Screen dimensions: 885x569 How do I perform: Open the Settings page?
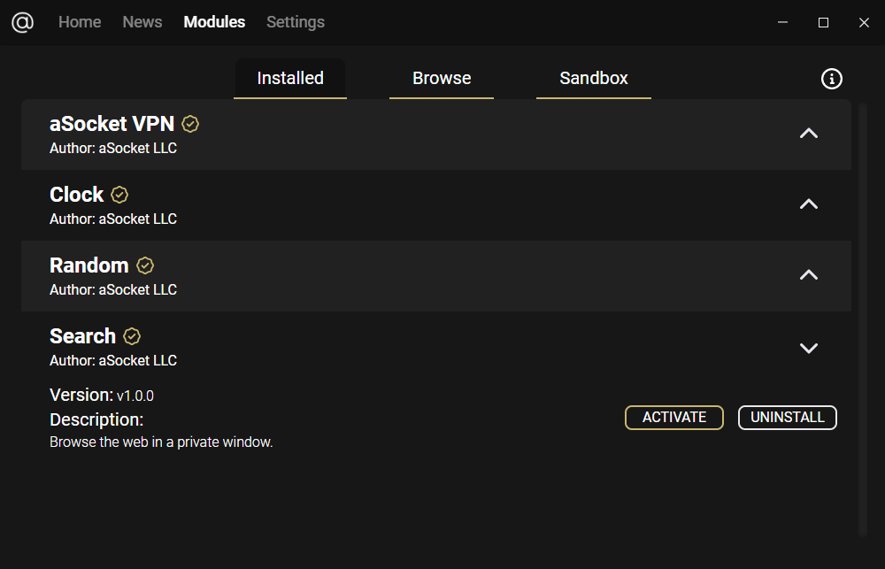[296, 22]
